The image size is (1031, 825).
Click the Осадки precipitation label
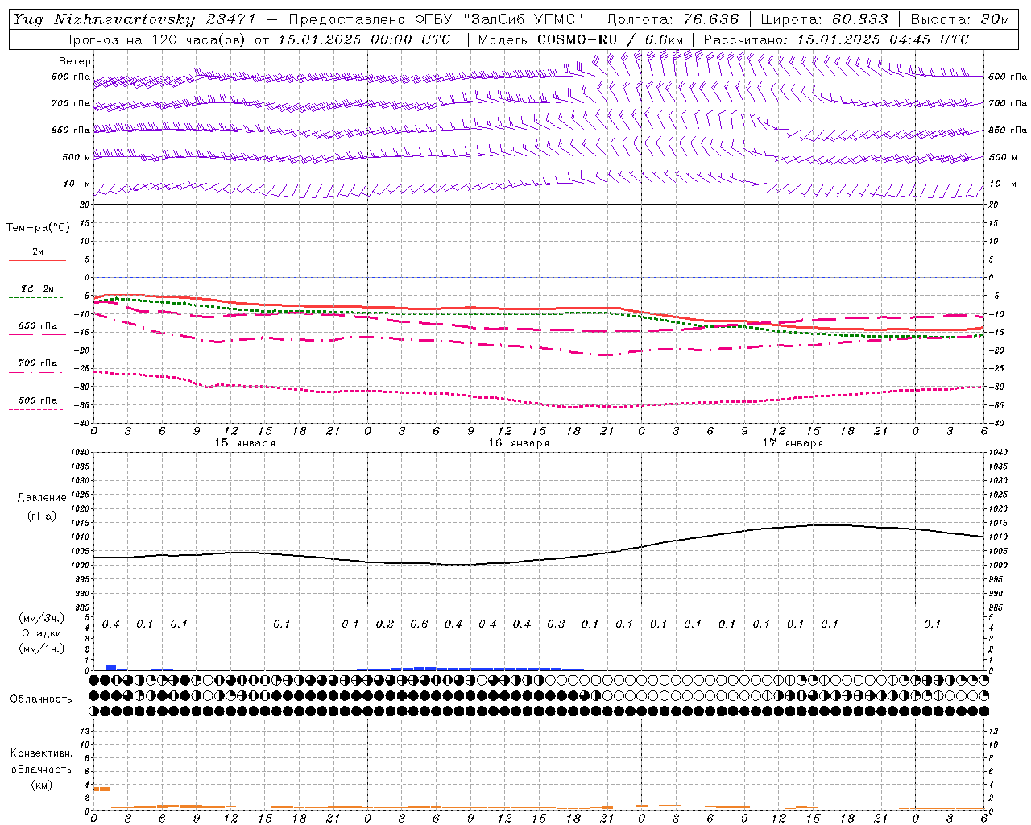click(42, 633)
